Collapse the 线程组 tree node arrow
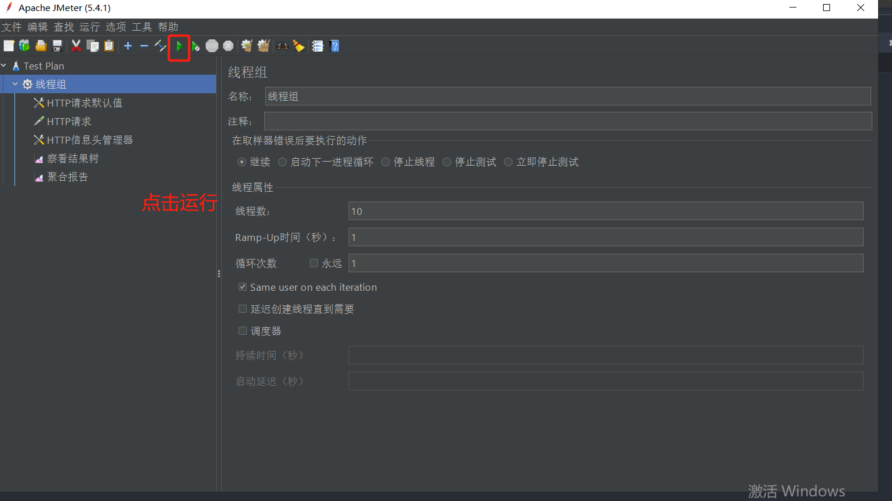Image resolution: width=892 pixels, height=501 pixels. click(x=15, y=84)
